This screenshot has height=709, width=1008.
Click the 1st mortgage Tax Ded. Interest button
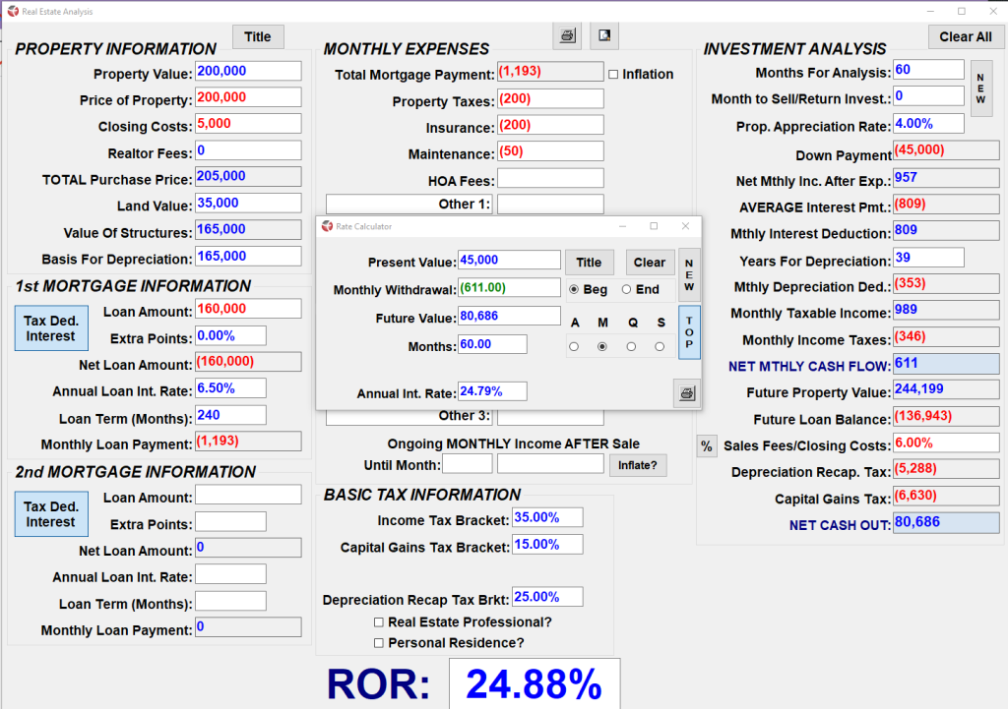click(51, 328)
